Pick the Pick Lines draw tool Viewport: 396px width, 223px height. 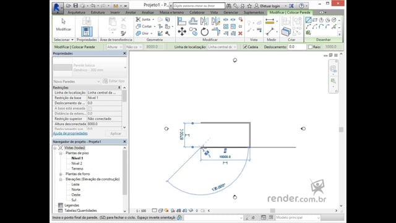tap(334, 26)
